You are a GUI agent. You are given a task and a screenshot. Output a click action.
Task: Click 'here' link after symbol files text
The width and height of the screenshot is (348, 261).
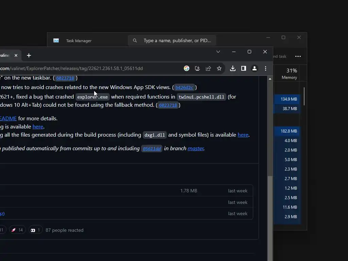(x=243, y=135)
